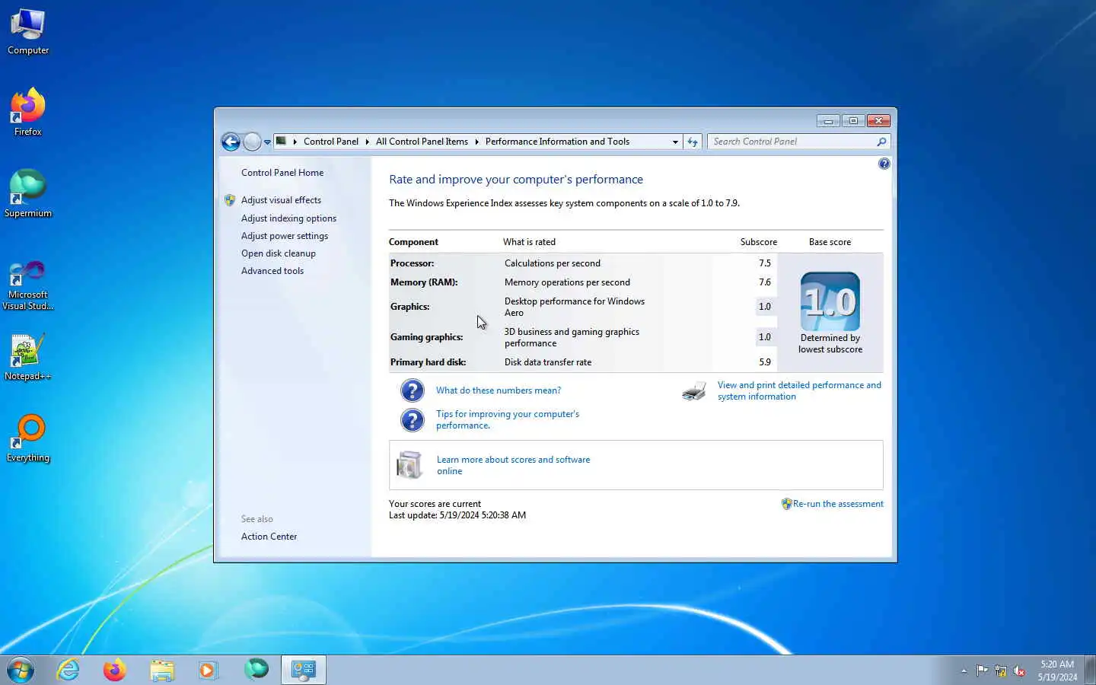
Task: Click the Show desktop button
Action: pyautogui.click(x=1090, y=670)
